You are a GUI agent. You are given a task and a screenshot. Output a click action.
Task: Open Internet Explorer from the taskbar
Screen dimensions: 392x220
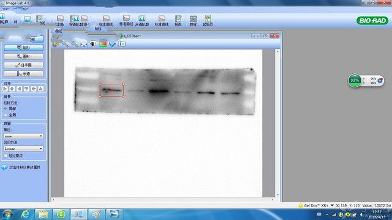[25, 214]
